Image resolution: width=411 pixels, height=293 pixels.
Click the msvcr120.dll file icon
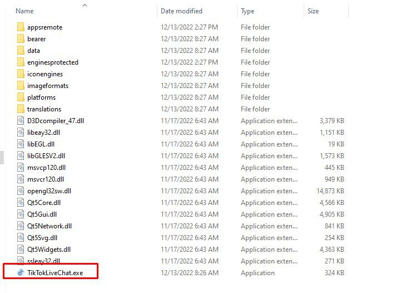tap(21, 179)
